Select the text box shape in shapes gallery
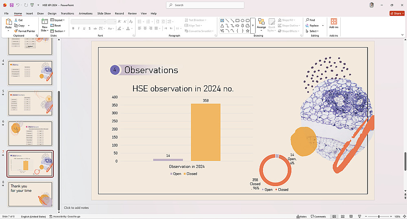 [x=222, y=20]
